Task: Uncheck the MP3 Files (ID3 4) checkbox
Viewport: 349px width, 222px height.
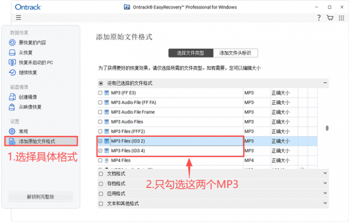Action: pyautogui.click(x=100, y=151)
